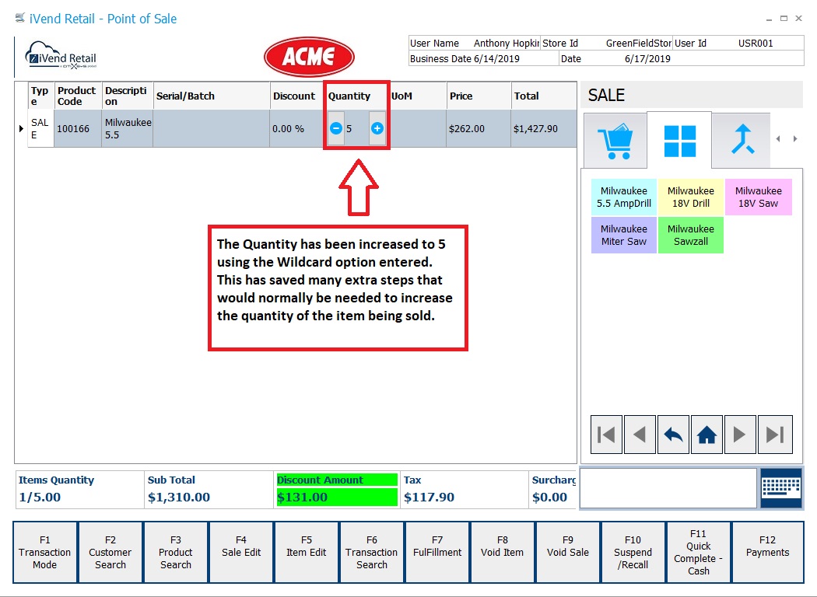Open F12 Payments

tap(767, 552)
